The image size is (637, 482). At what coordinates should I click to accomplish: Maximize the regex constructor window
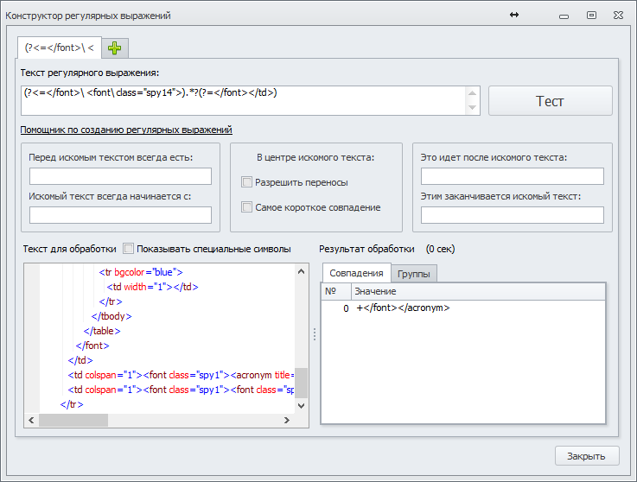click(591, 15)
